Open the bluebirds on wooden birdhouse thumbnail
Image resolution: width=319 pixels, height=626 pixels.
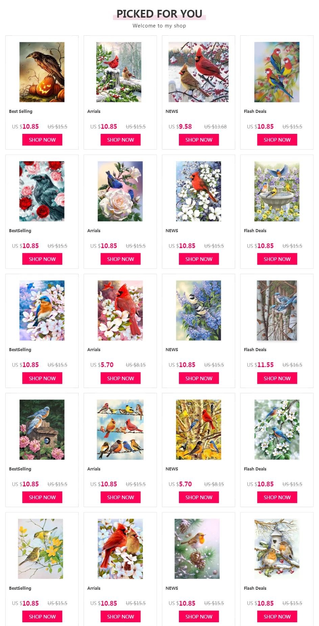tap(42, 430)
